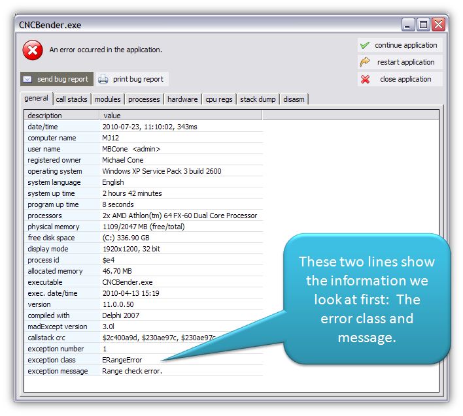This screenshot has width=463, height=416.
Task: Click the restart application arrow icon
Action: tap(365, 63)
